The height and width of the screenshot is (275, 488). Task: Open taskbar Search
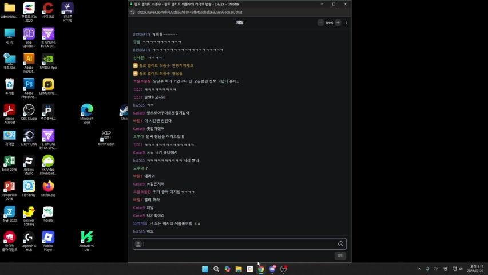click(x=216, y=269)
